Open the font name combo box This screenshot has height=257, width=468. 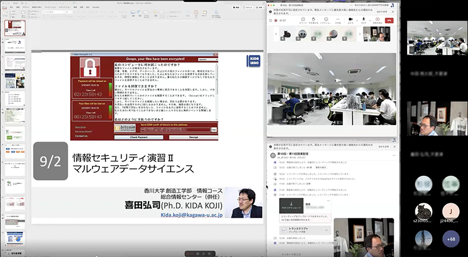tap(53, 12)
